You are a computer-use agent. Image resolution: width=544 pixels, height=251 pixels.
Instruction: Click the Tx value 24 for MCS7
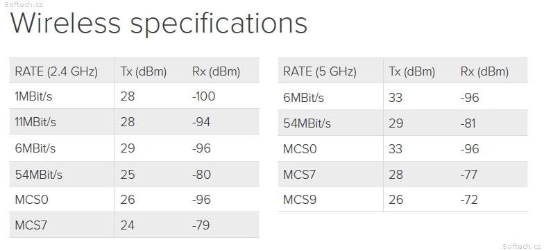[x=128, y=225]
